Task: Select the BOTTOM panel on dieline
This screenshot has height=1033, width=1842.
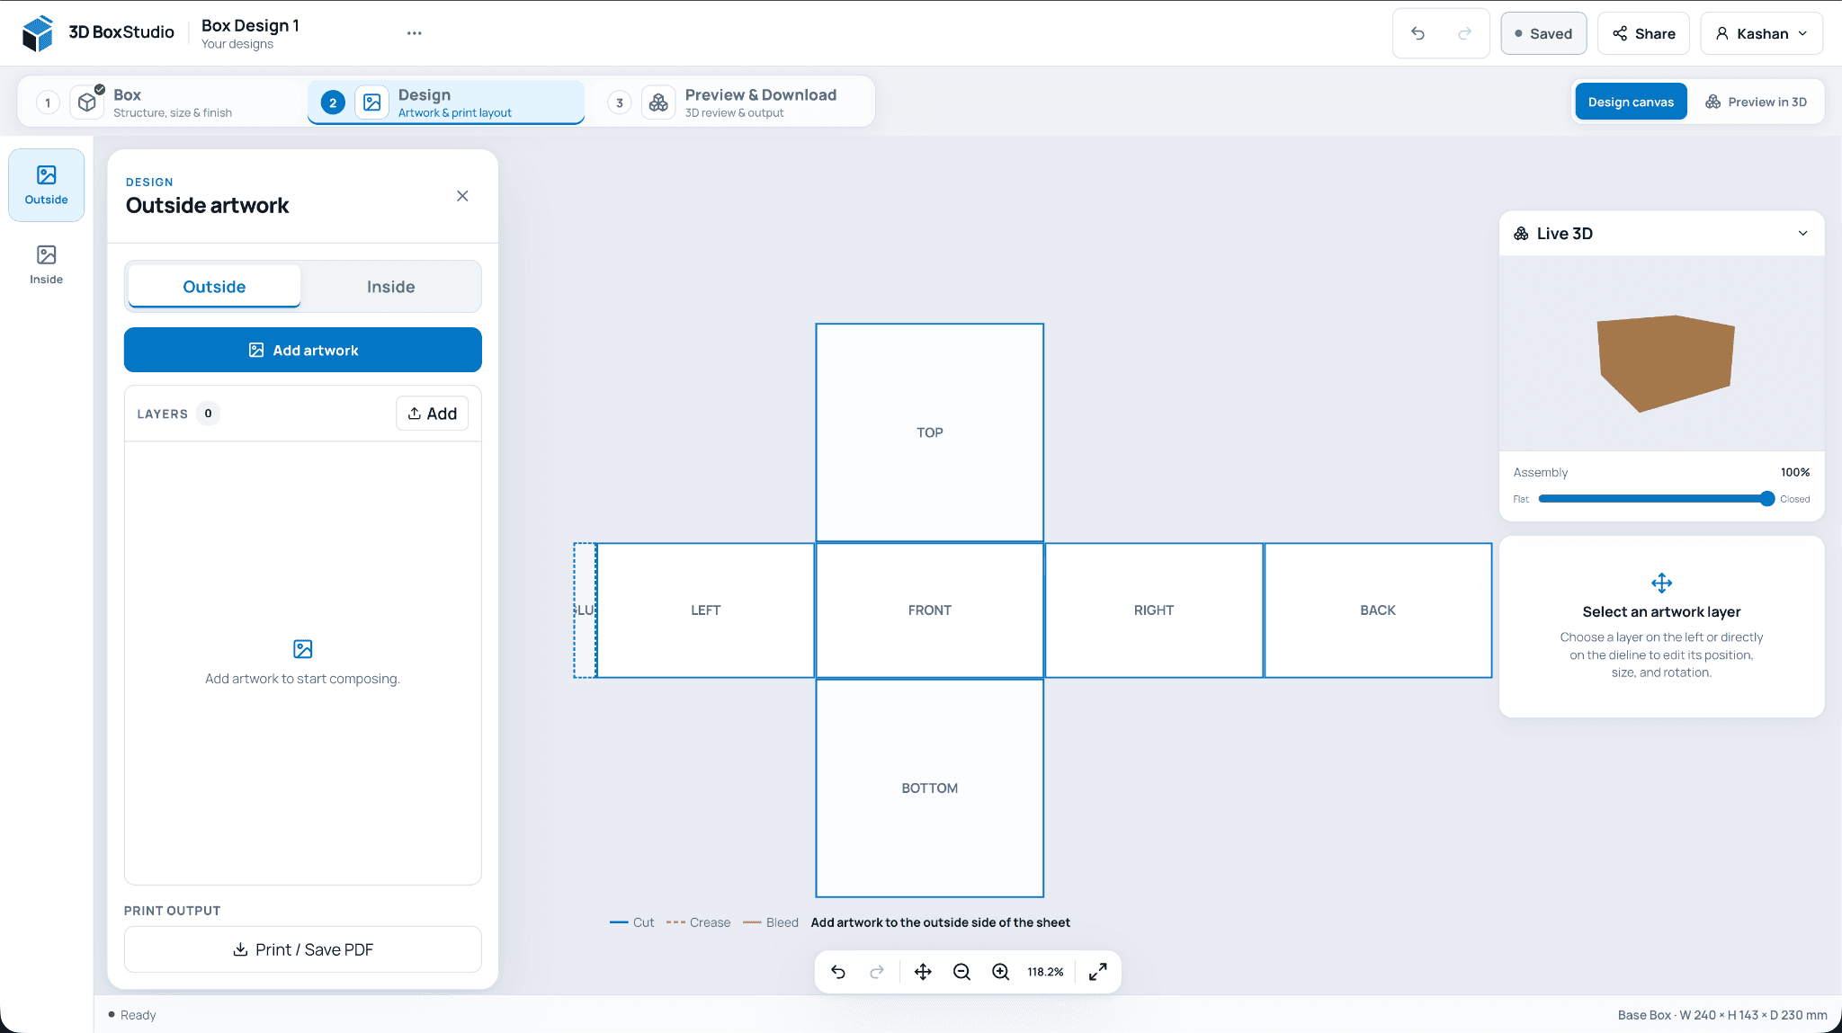Action: (930, 788)
